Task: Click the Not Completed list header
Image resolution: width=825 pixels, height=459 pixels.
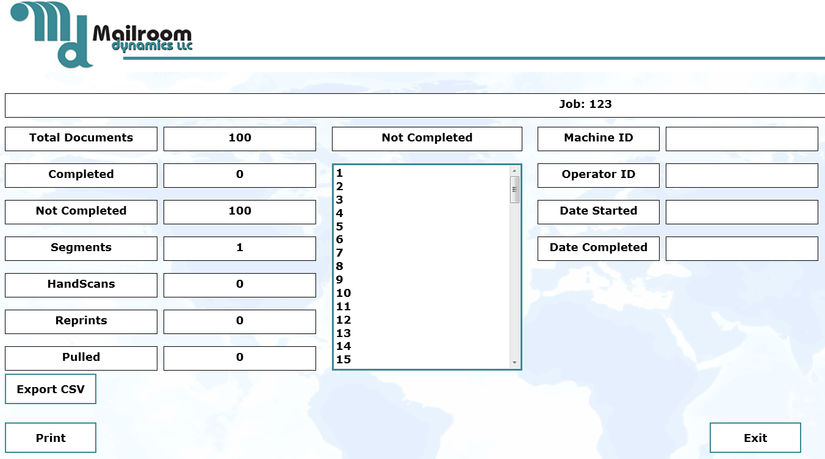Action: (427, 138)
